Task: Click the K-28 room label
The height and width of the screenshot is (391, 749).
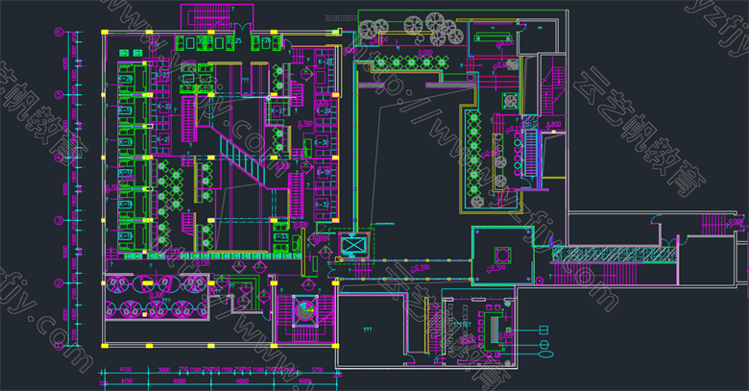Action: (x=325, y=61)
